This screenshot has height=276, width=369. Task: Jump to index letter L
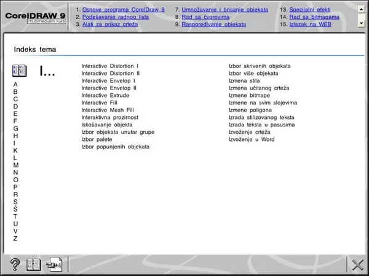(x=15, y=158)
